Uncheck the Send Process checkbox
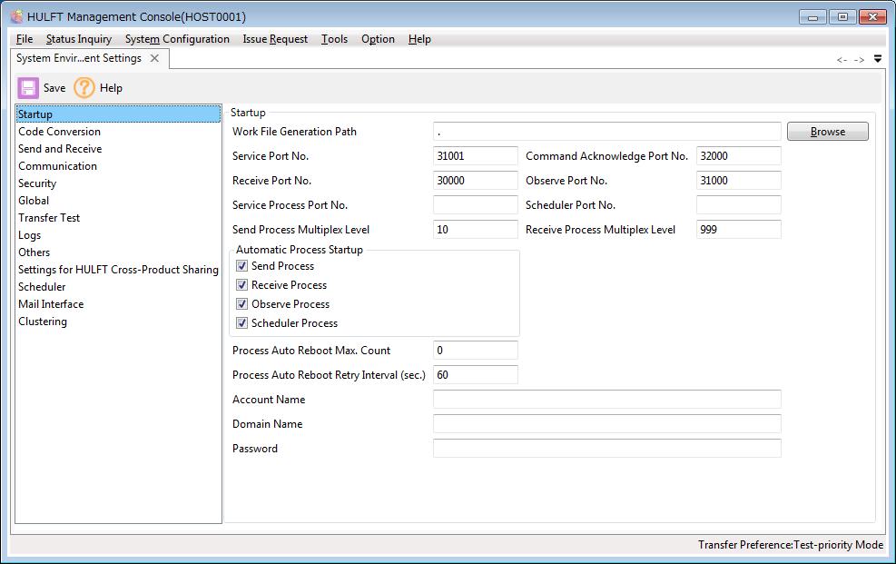Viewport: 896px width, 564px height. (x=241, y=266)
